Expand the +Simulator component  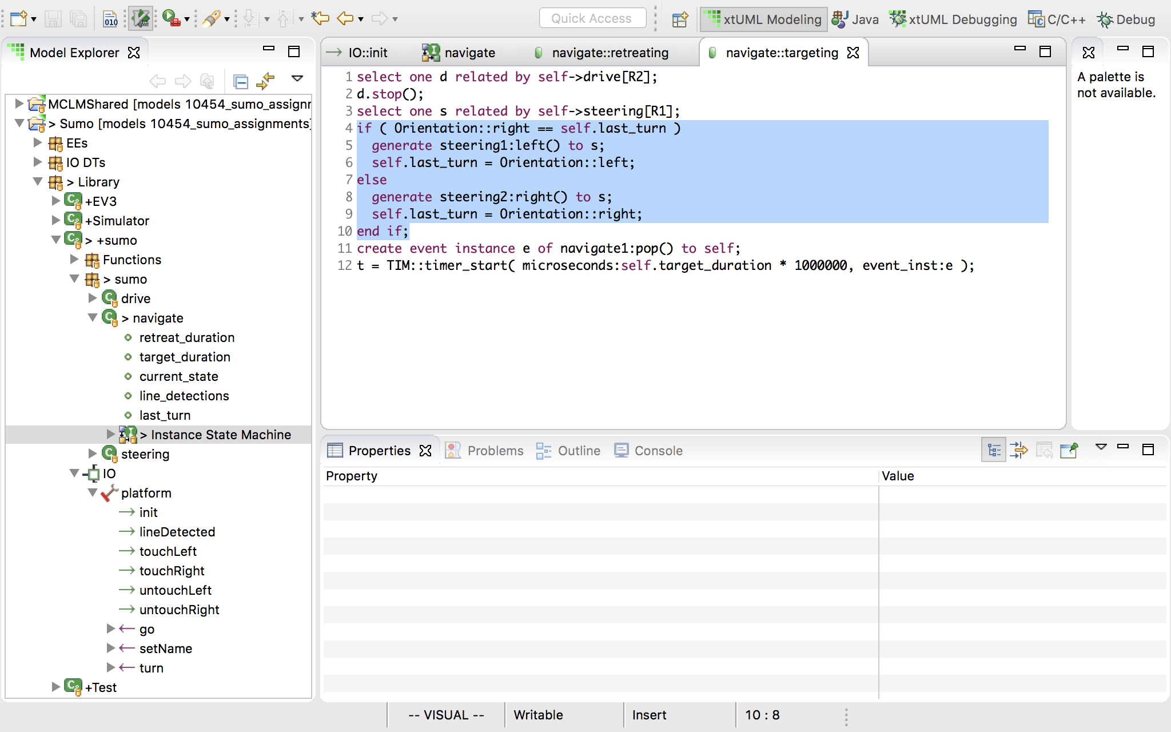coord(56,220)
